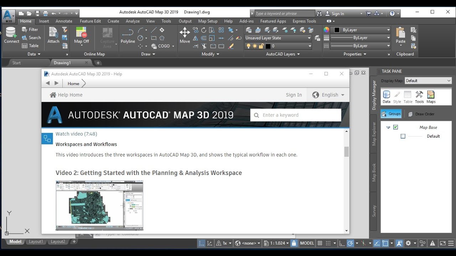Toggle the viewport lock icon in status bar
Viewport: 456px width, 256px height.
click(x=294, y=243)
